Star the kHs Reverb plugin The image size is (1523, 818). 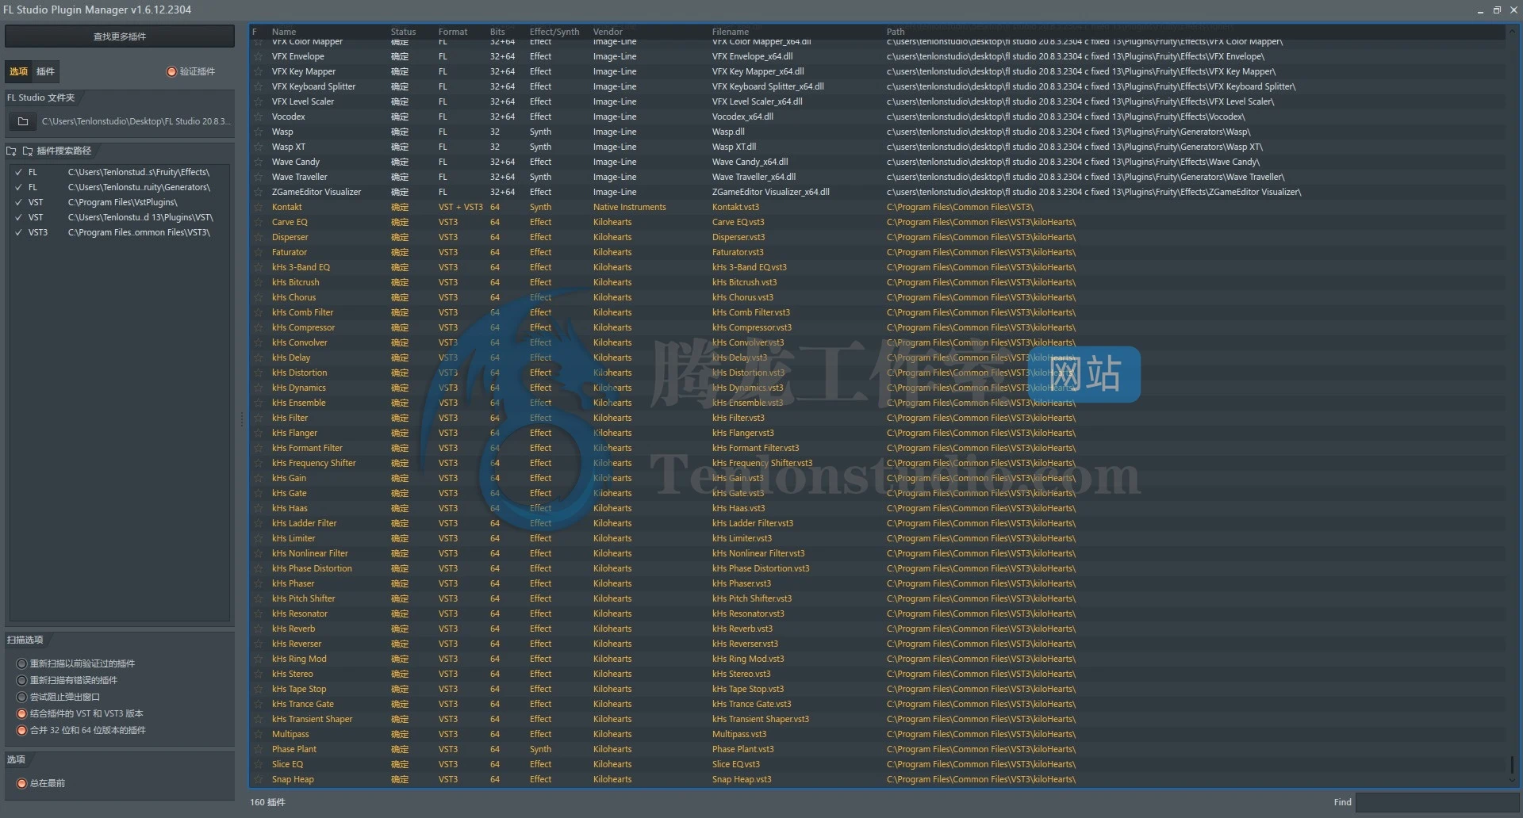pyautogui.click(x=258, y=629)
